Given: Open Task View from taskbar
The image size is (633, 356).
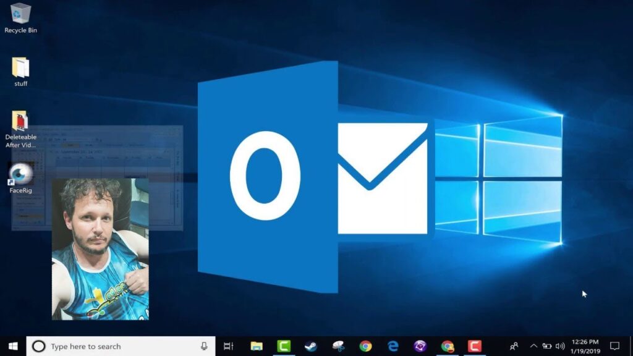Looking at the screenshot, I should tap(229, 346).
